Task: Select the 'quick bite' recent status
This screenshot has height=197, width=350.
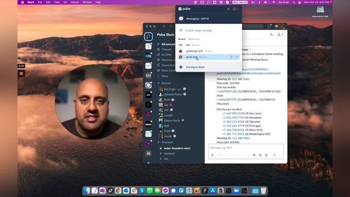Action: pyautogui.click(x=208, y=57)
